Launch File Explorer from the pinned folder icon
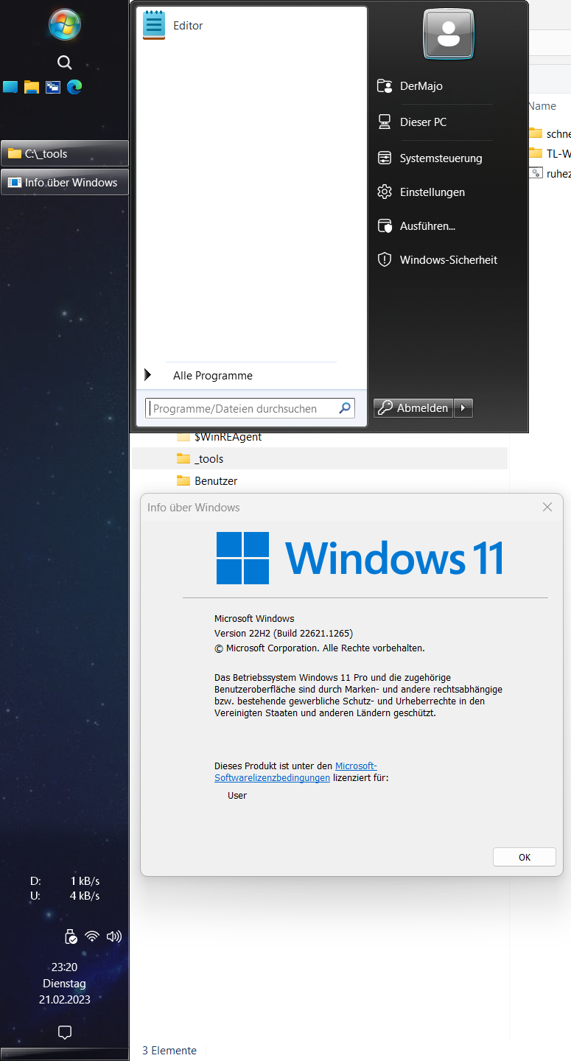Image resolution: width=571 pixels, height=1061 pixels. pyautogui.click(x=31, y=87)
